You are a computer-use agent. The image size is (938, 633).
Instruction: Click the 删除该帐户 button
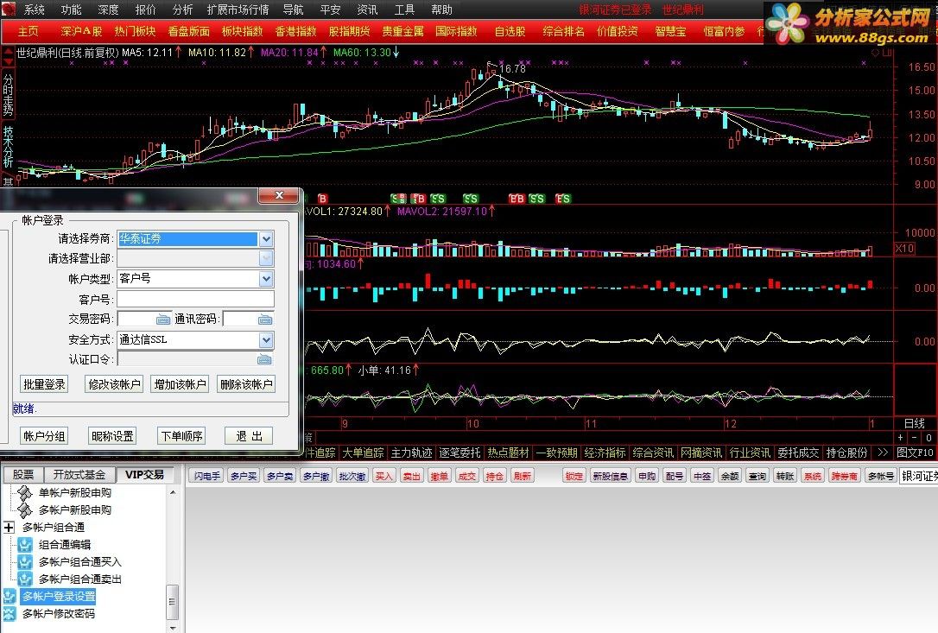246,384
